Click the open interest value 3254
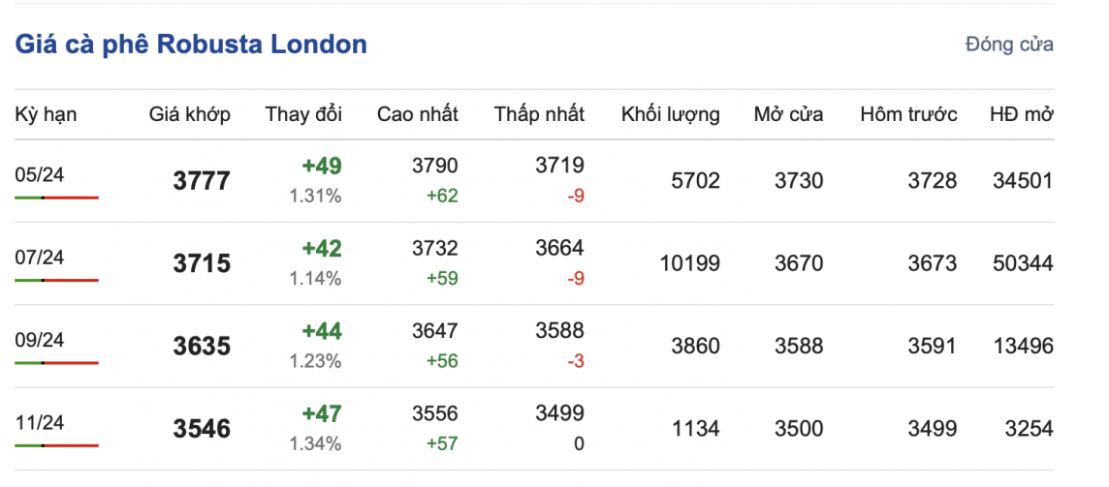 (1028, 429)
